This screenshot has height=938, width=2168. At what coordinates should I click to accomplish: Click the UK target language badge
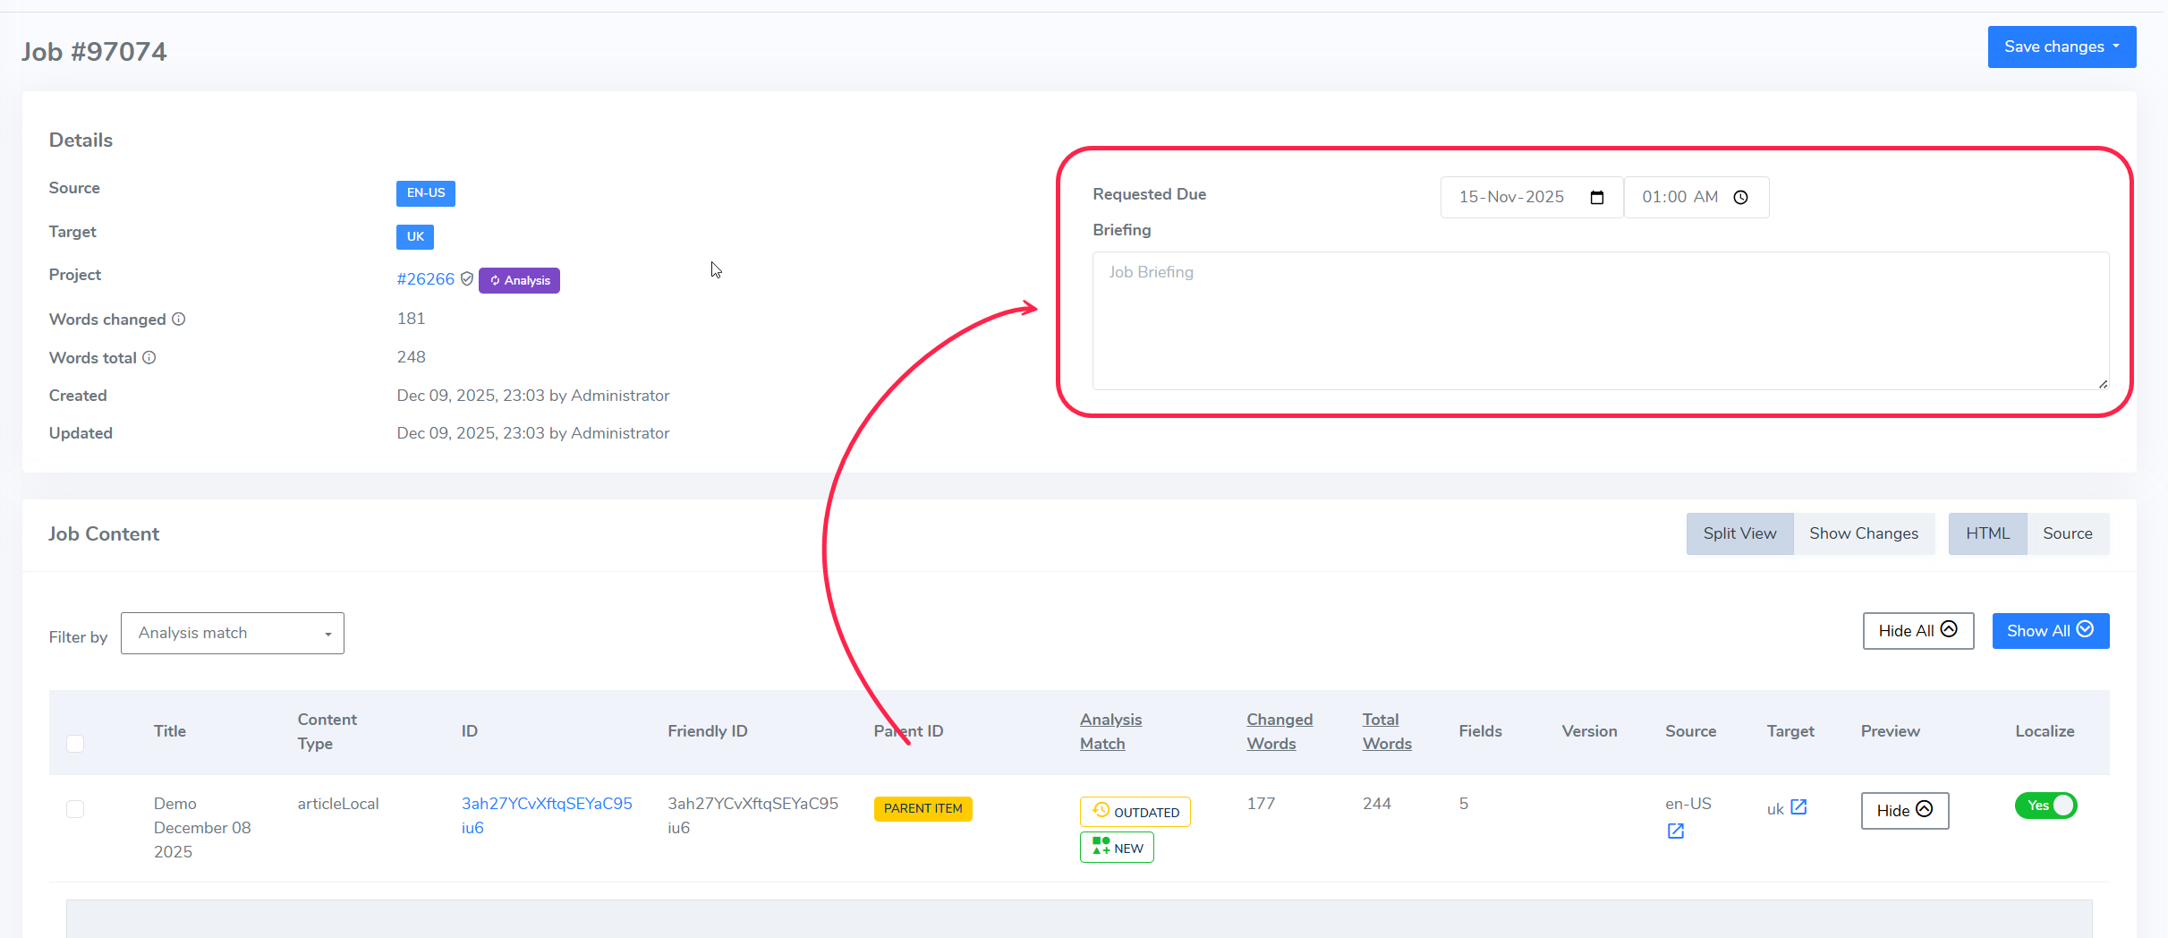[x=415, y=237]
